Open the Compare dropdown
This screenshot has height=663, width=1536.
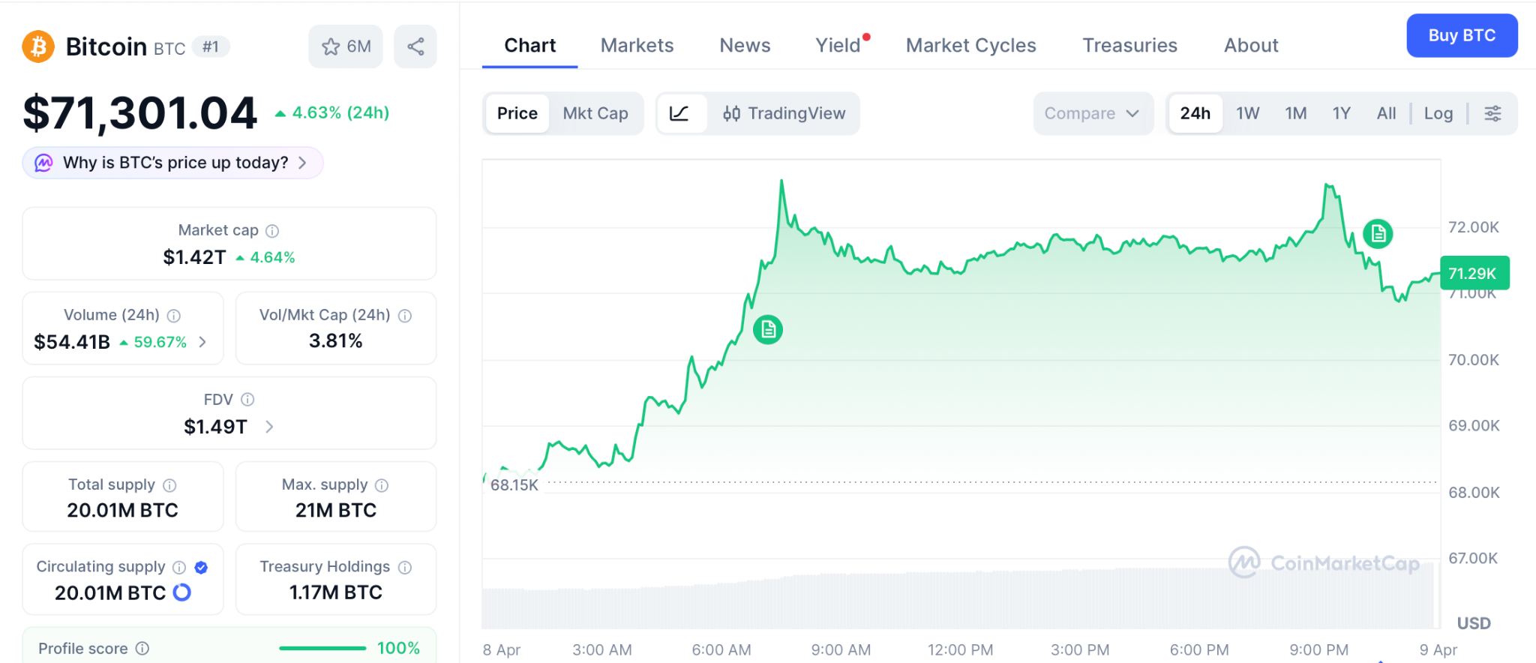coord(1092,113)
